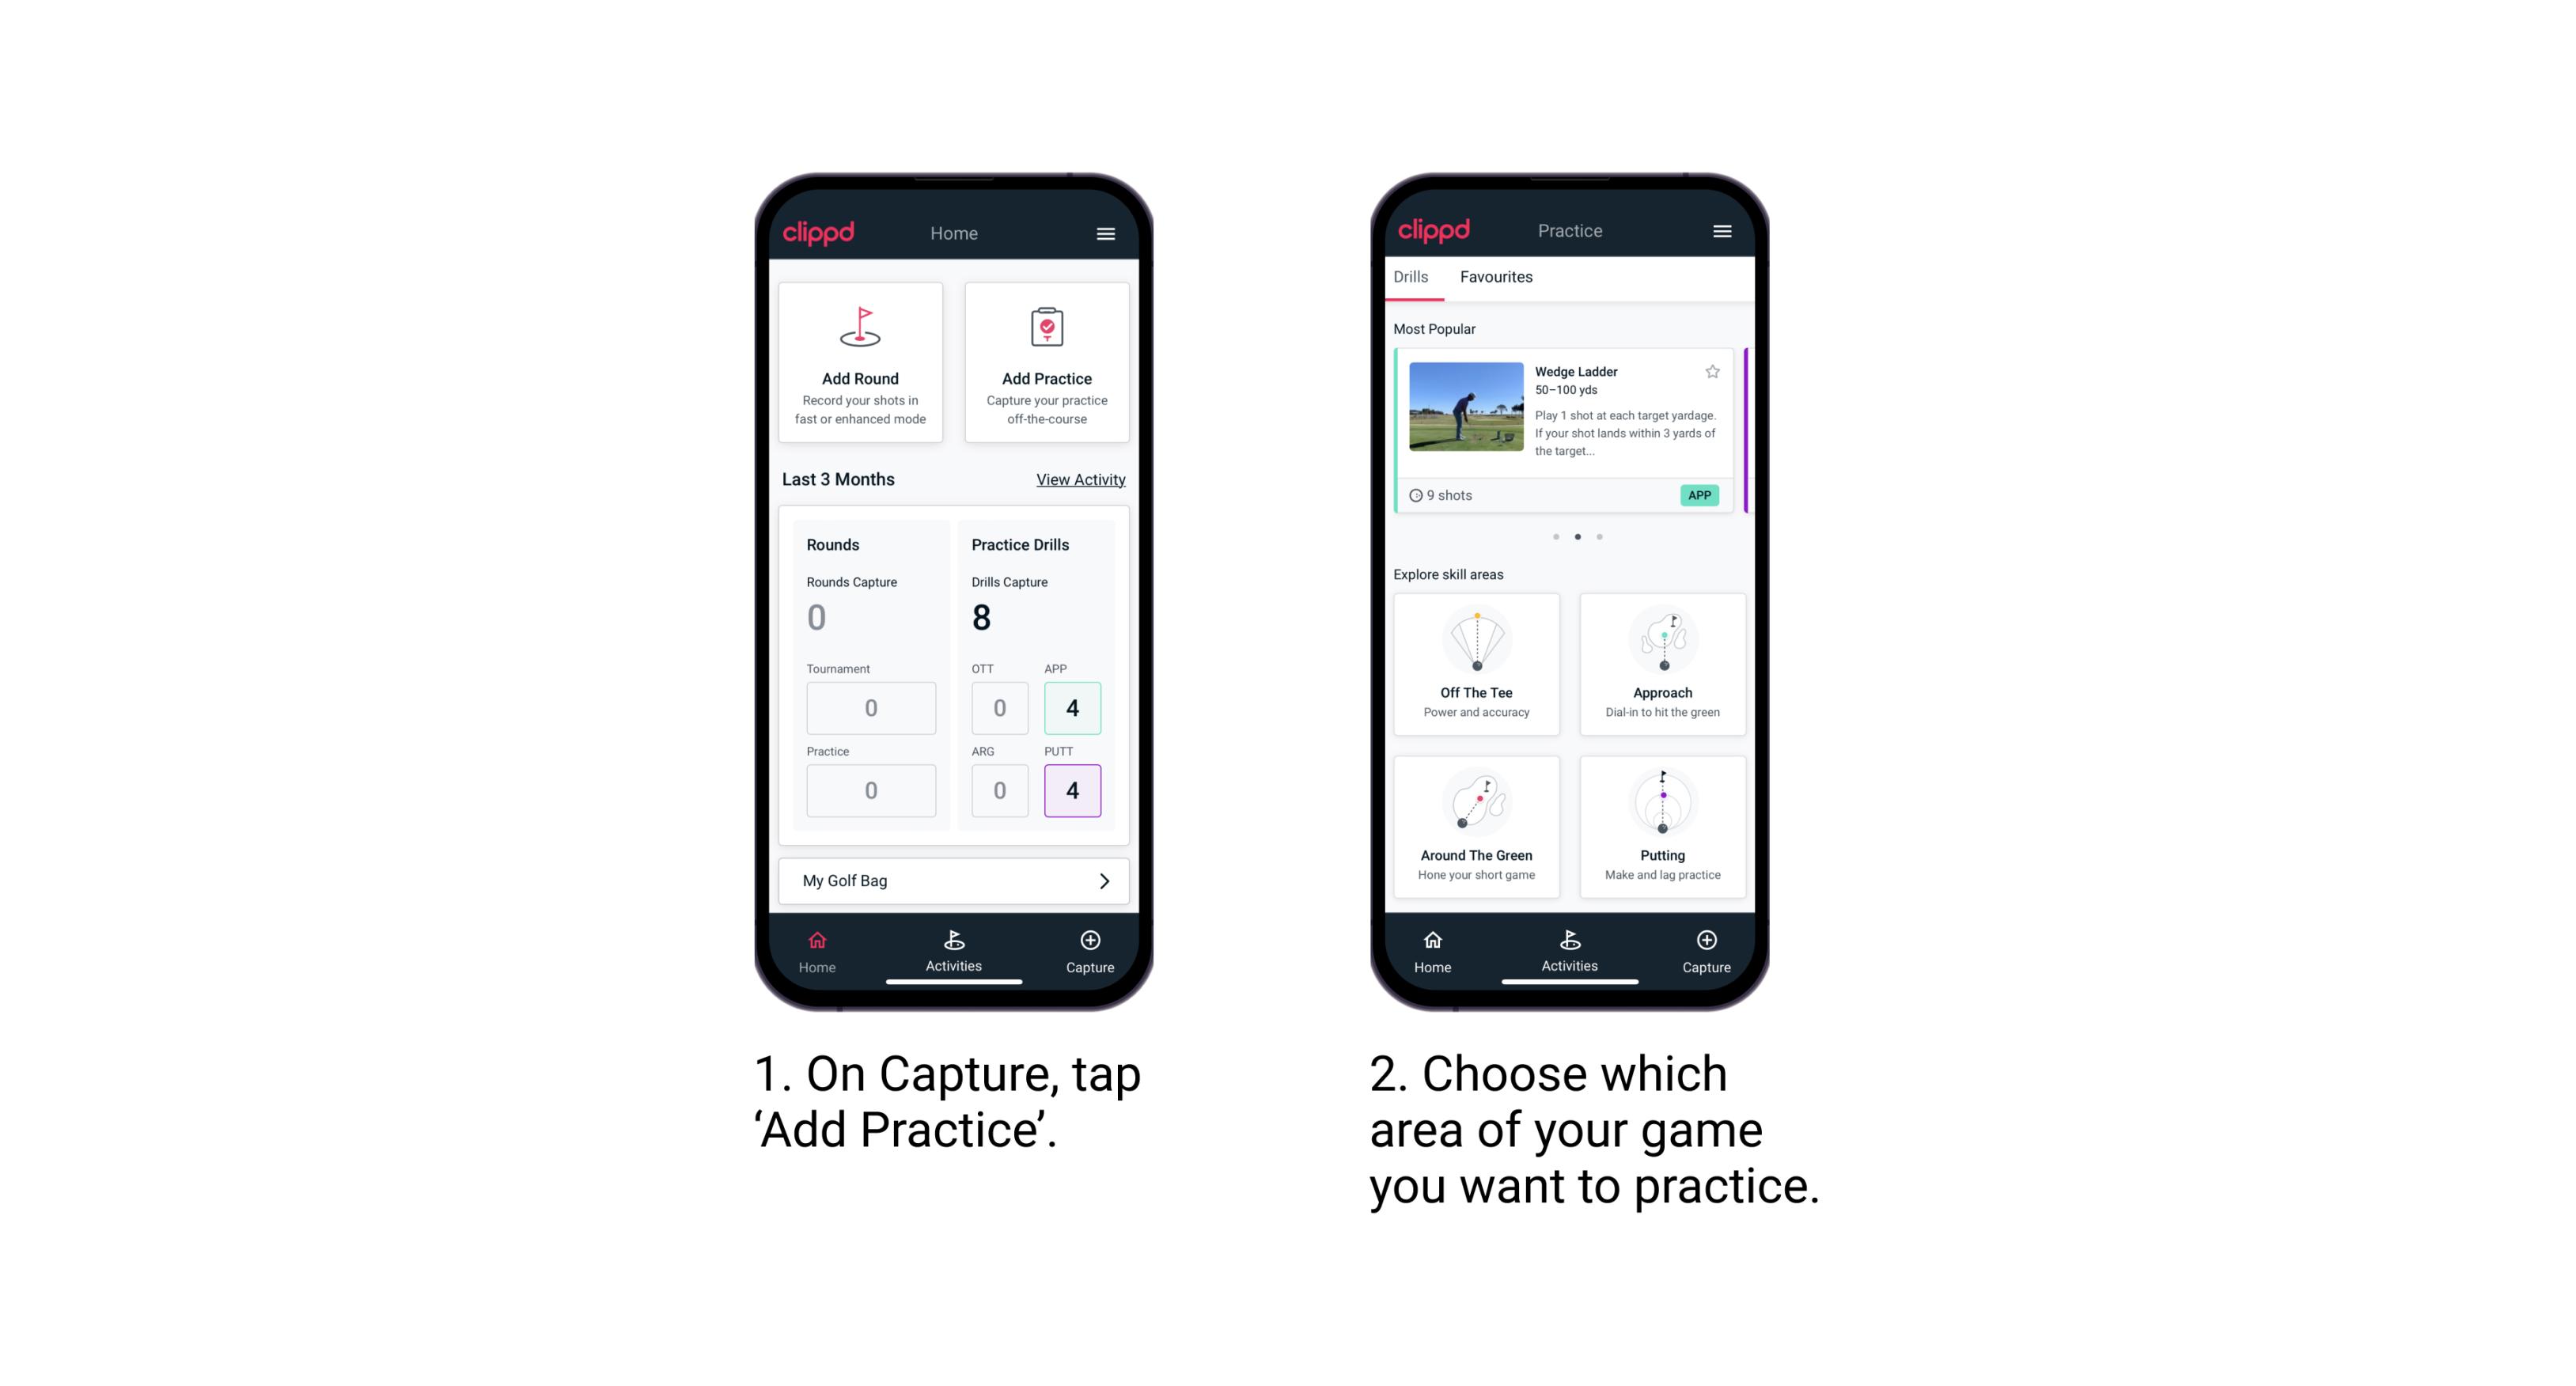Tap View Activity link
Viewport: 2576px width, 1386px height.
point(1079,479)
